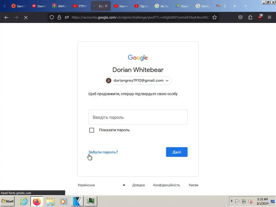
Task: Switch to the YTPMV YouTube tab
Action: (x=80, y=6)
